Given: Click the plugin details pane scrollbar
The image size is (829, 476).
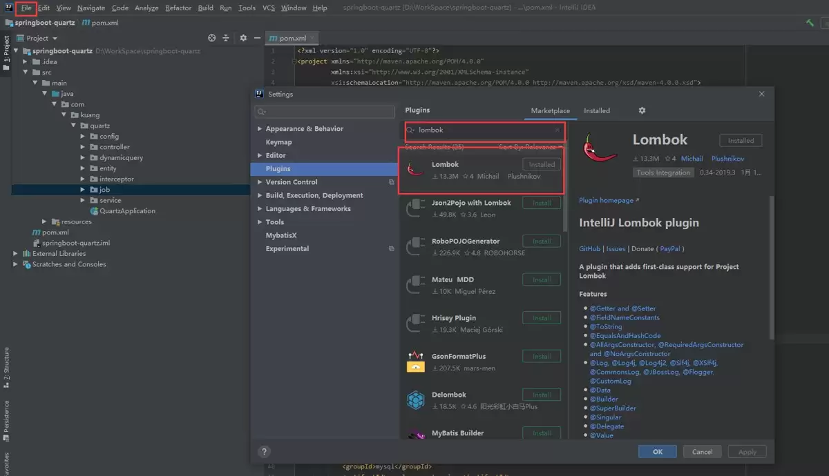Looking at the screenshot, I should point(771,269).
